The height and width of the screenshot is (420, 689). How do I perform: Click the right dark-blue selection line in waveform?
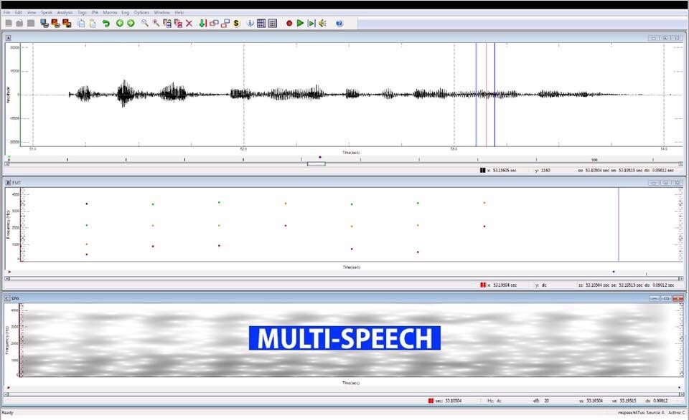coord(495,95)
